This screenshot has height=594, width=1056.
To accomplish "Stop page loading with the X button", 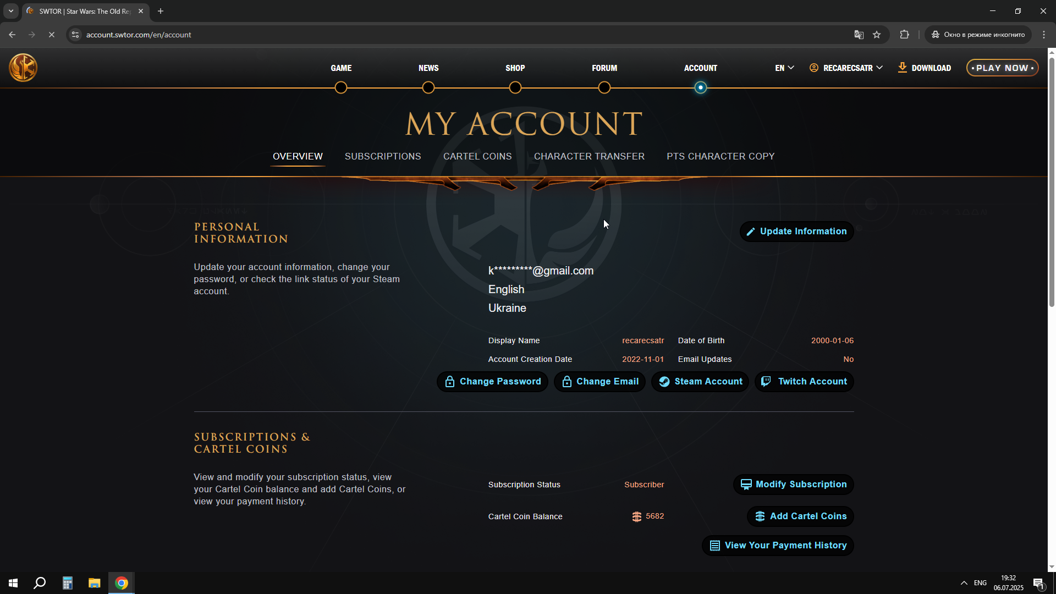I will tap(51, 35).
